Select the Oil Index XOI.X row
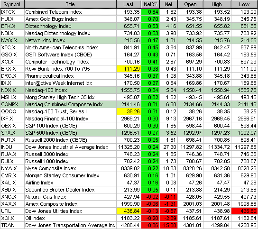Viewport: 258px width, 229px height. tap(129, 218)
